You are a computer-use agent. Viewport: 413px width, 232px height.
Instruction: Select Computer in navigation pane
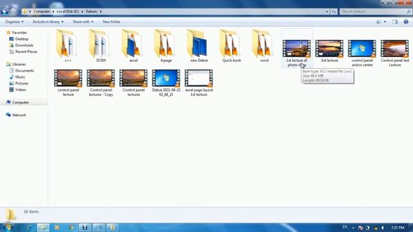click(21, 102)
